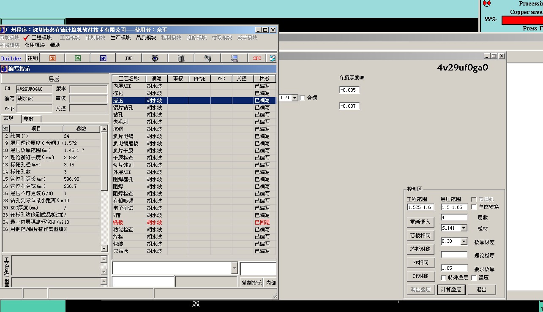
Task: Open the 品质模块 menu
Action: tap(146, 38)
